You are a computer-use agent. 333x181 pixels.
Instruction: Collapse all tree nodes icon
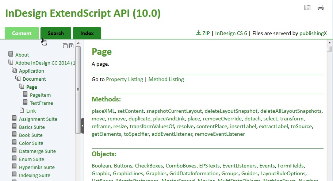click(x=65, y=46)
